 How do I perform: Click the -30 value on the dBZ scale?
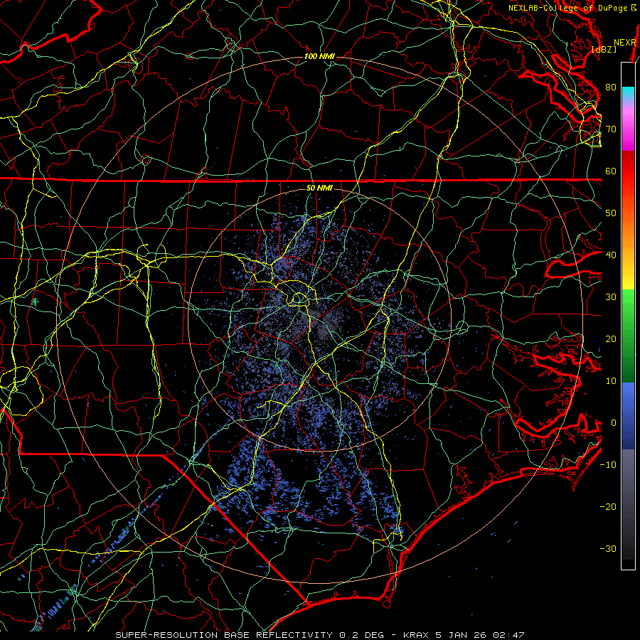pos(608,549)
